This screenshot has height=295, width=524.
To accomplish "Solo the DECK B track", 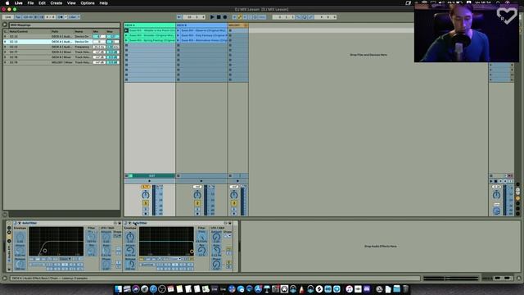I will [x=197, y=209].
